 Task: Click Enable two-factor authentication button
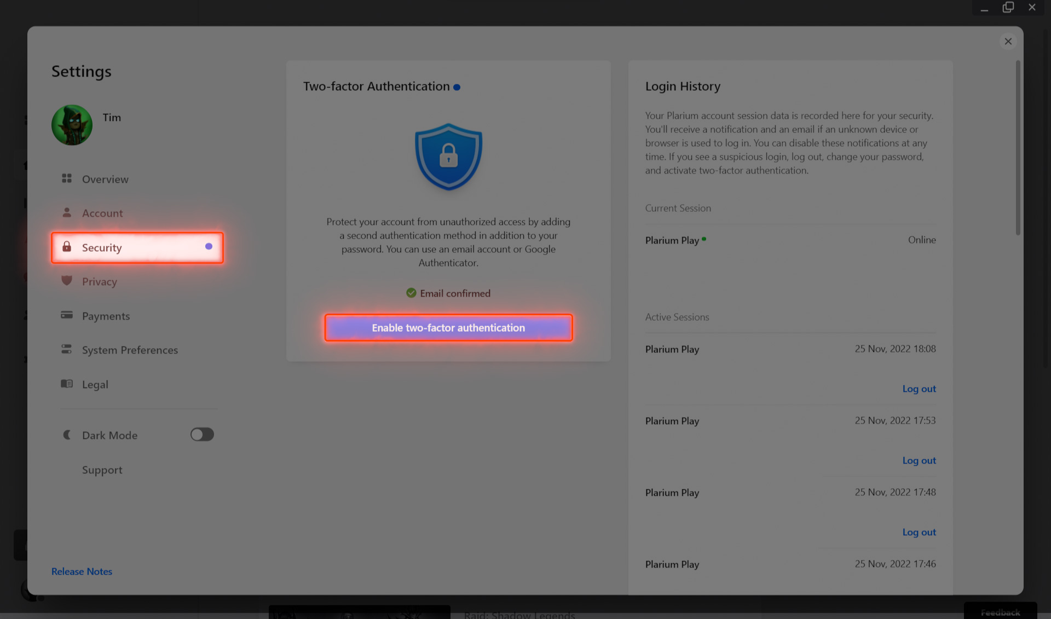pos(448,328)
